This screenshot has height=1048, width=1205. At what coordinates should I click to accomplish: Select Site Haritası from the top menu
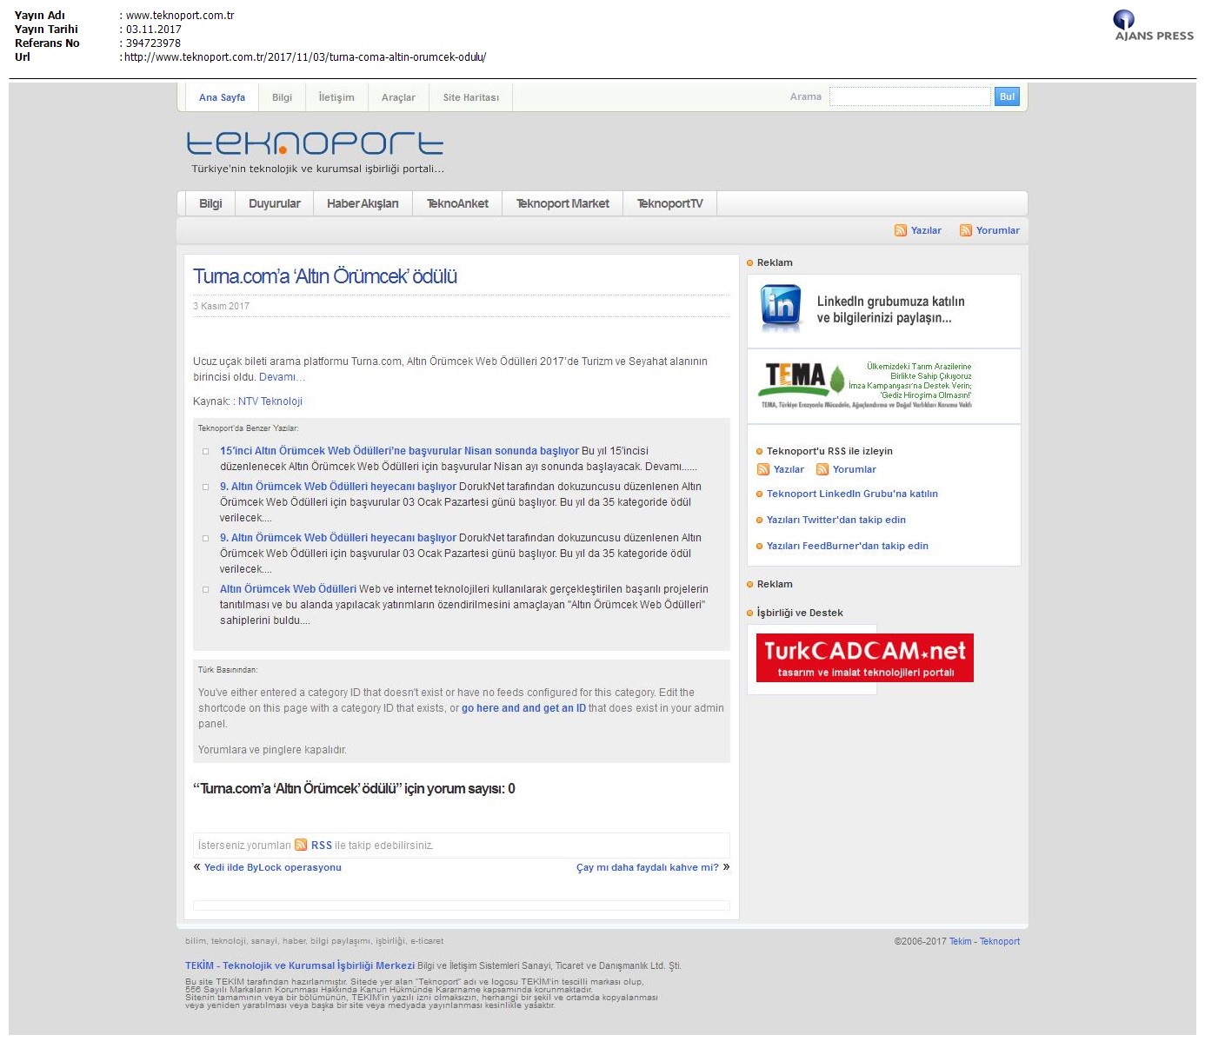(x=470, y=97)
